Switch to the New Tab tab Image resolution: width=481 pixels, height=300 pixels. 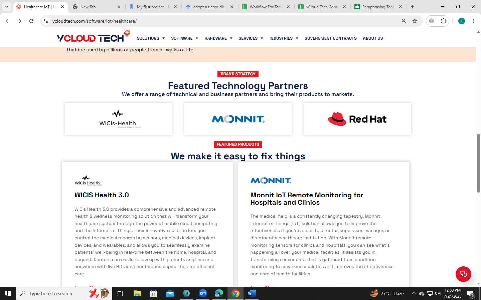(x=97, y=7)
